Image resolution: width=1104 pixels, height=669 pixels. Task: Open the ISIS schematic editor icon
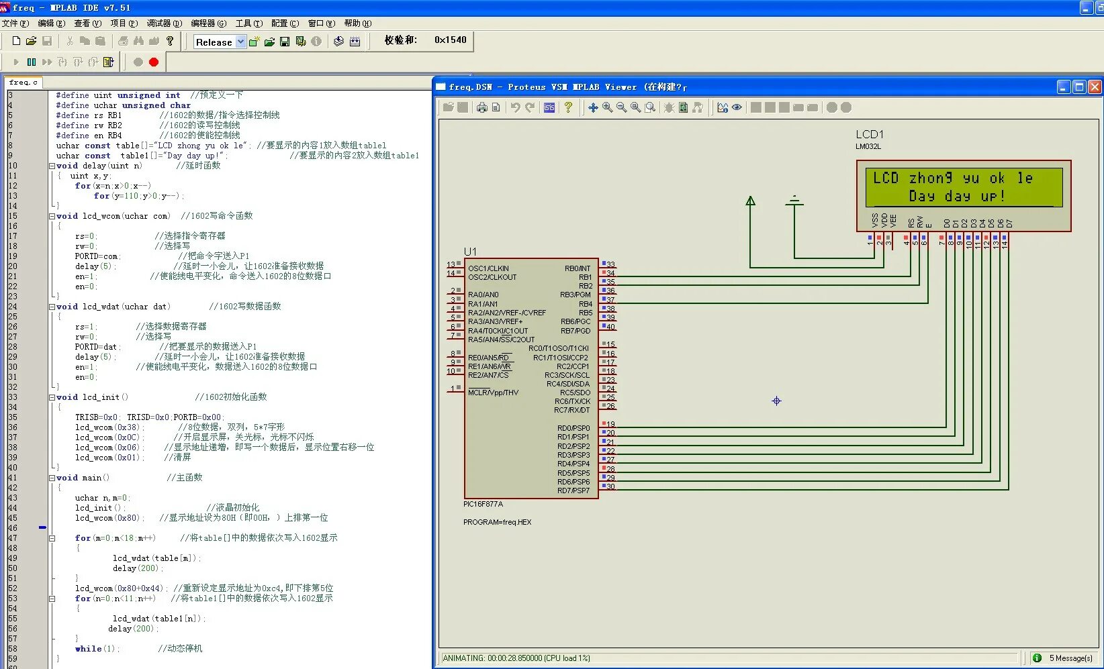[x=549, y=107]
